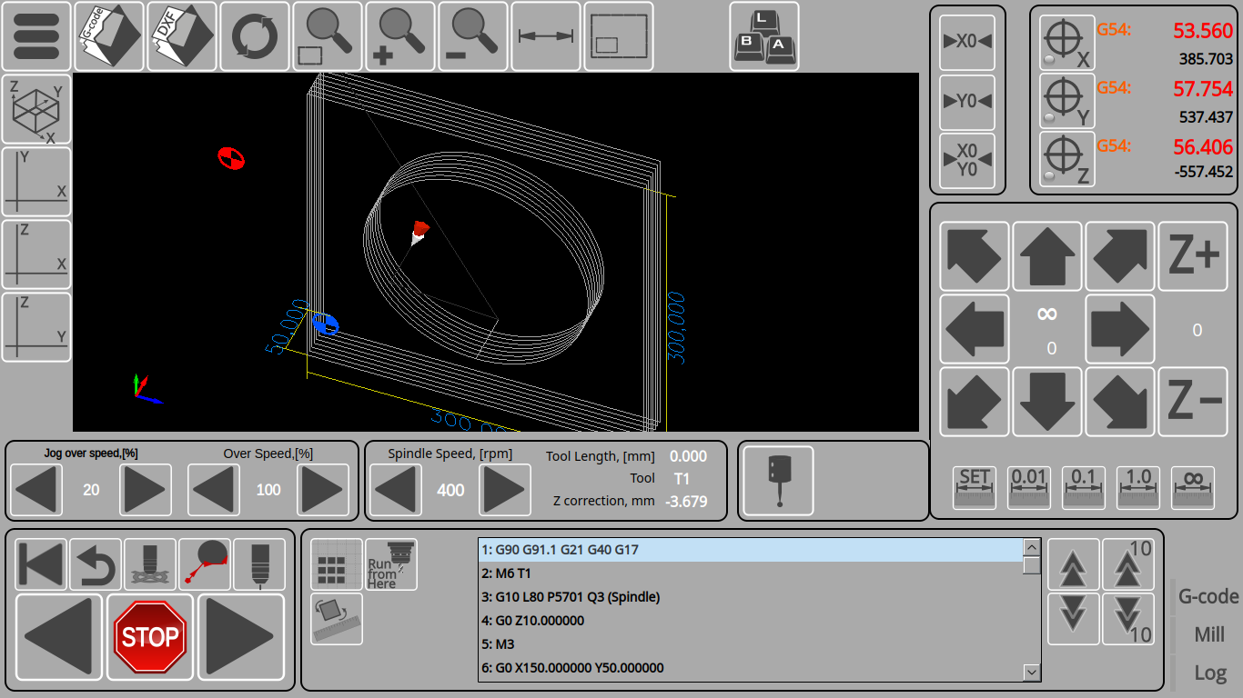Jog right in X plus direction
This screenshot has height=698, width=1243.
click(x=1120, y=329)
